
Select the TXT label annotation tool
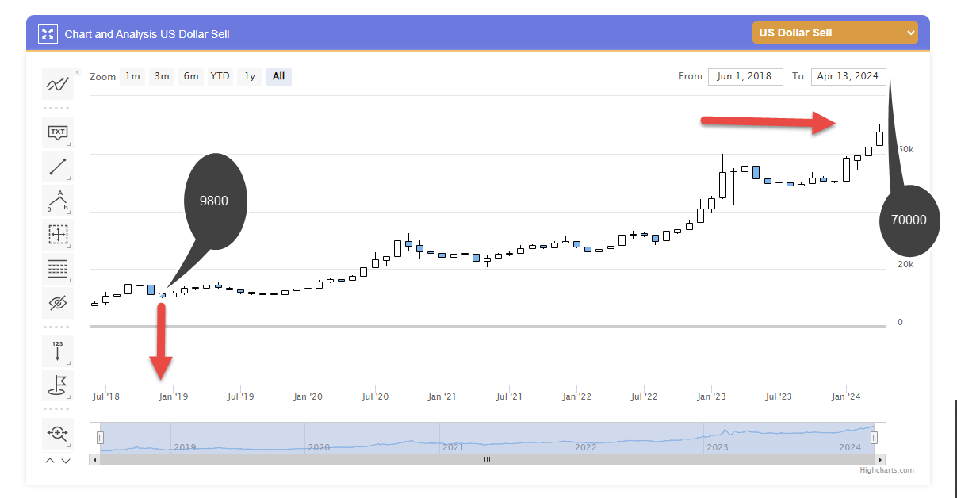57,132
